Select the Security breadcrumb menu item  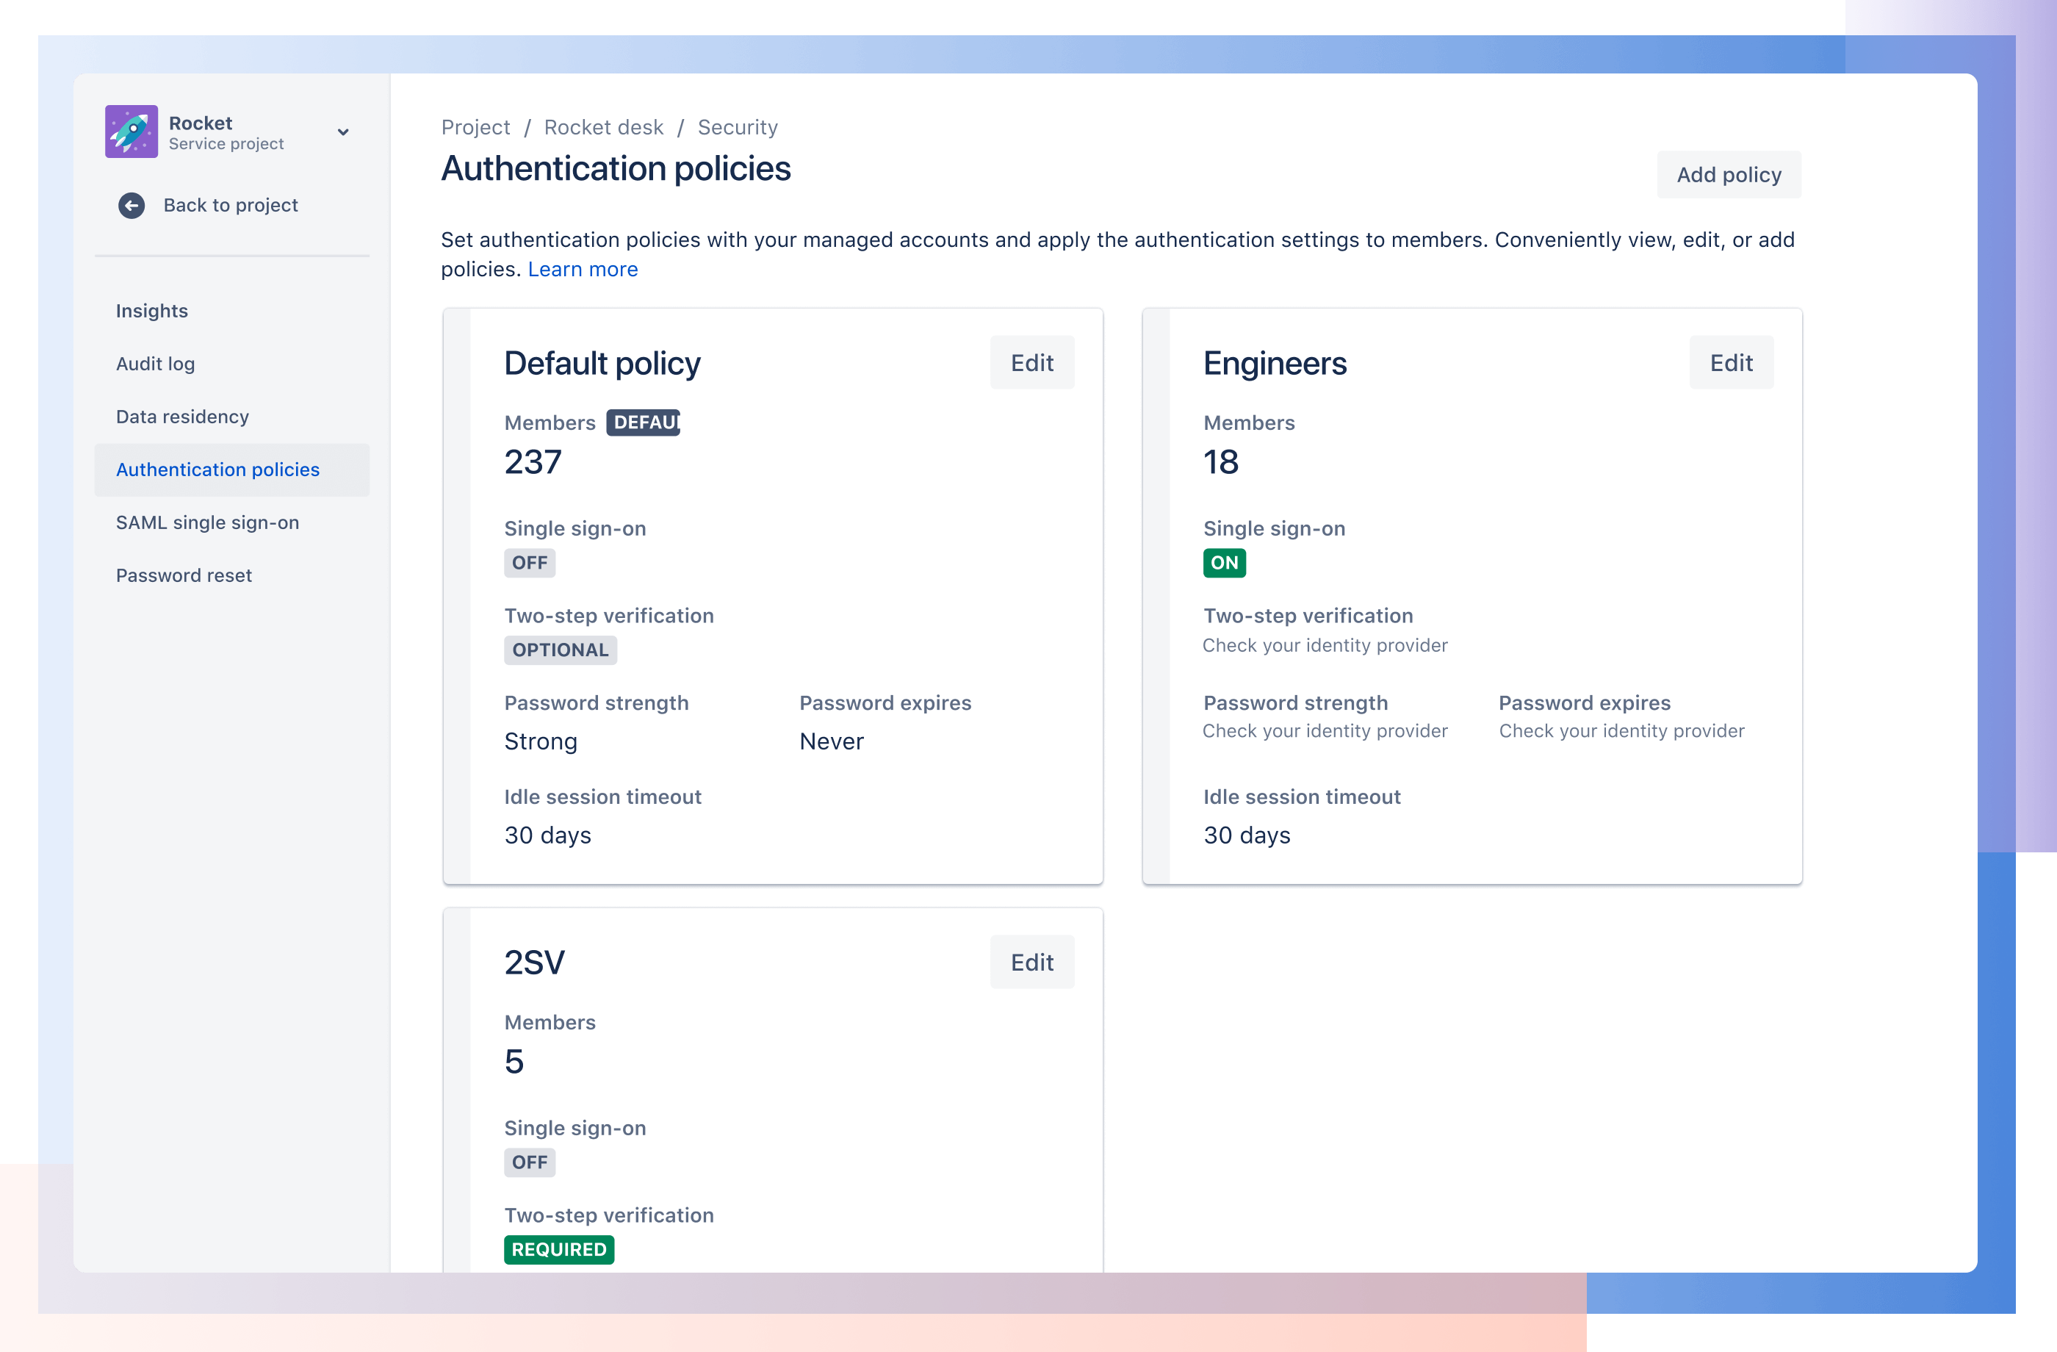coord(738,126)
